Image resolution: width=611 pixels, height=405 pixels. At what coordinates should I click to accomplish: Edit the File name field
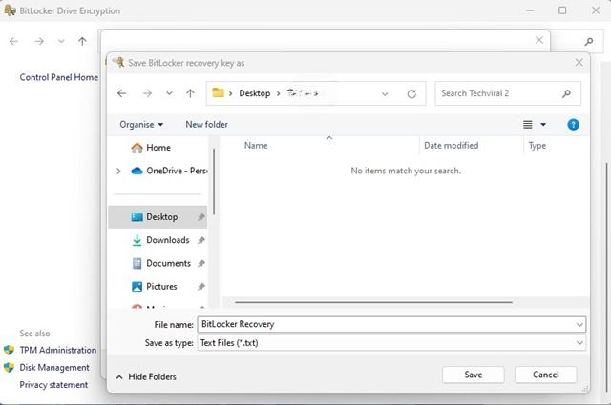(386, 324)
